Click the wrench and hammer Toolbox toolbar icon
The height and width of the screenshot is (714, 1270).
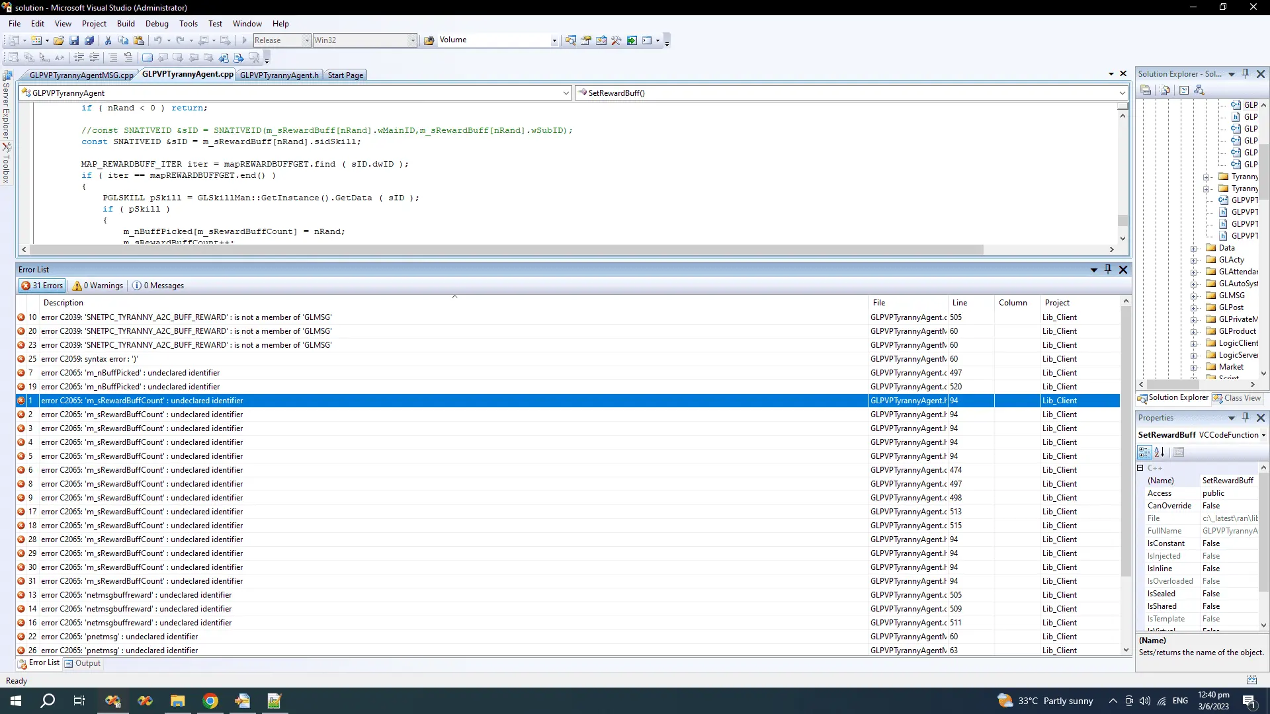(x=616, y=40)
